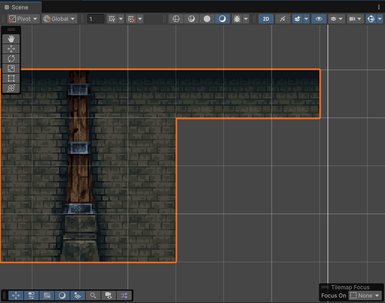Click the magnifier search button
This screenshot has width=385, height=303.
pos(93,295)
